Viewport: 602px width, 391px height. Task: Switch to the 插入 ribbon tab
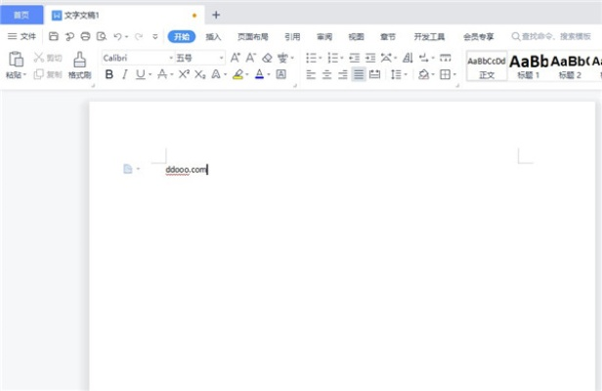click(x=213, y=36)
